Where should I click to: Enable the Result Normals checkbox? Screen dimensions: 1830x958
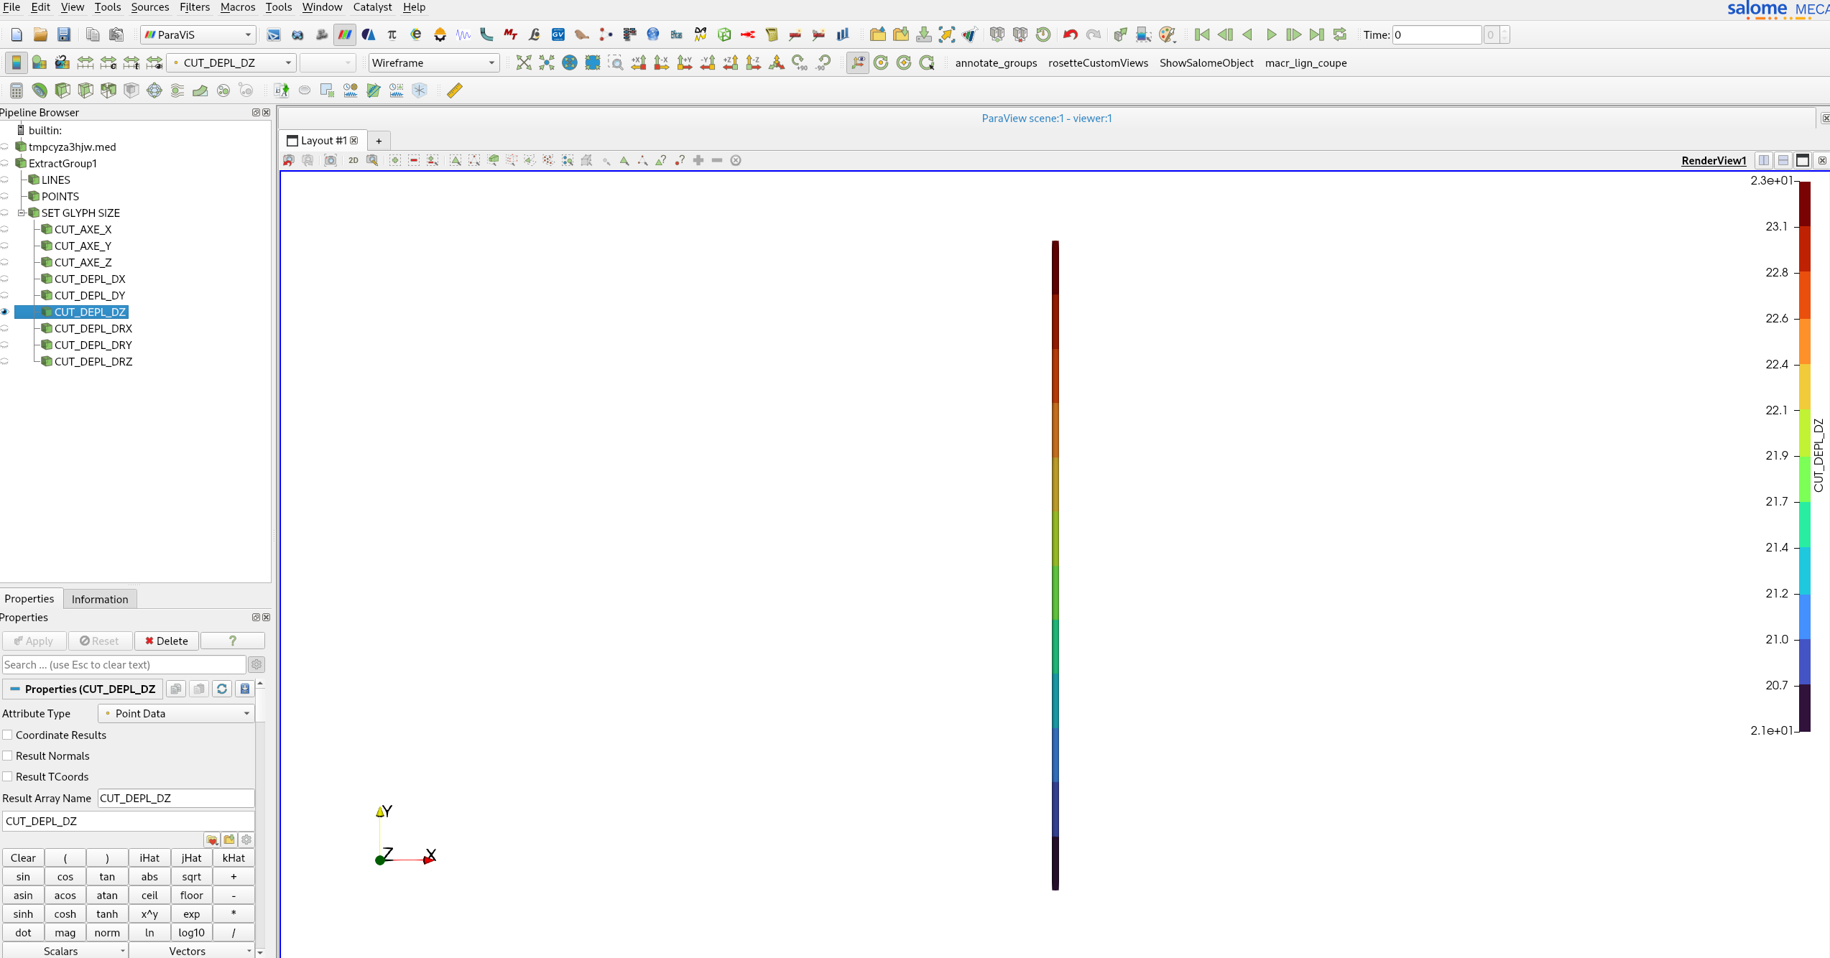click(x=7, y=755)
